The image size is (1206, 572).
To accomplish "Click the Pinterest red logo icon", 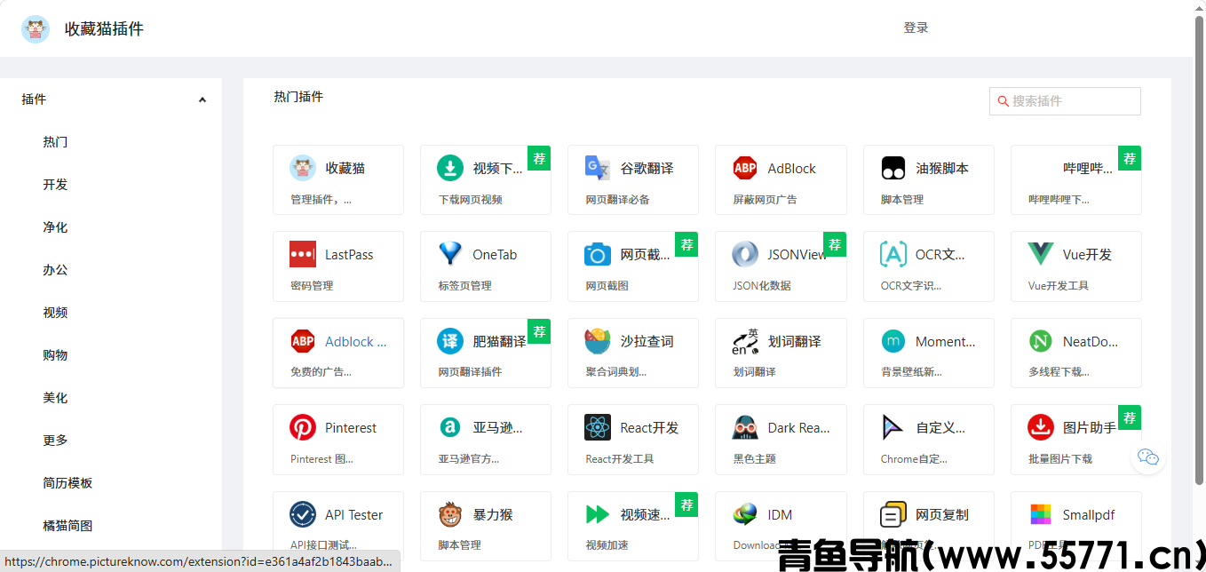I will 303,427.
